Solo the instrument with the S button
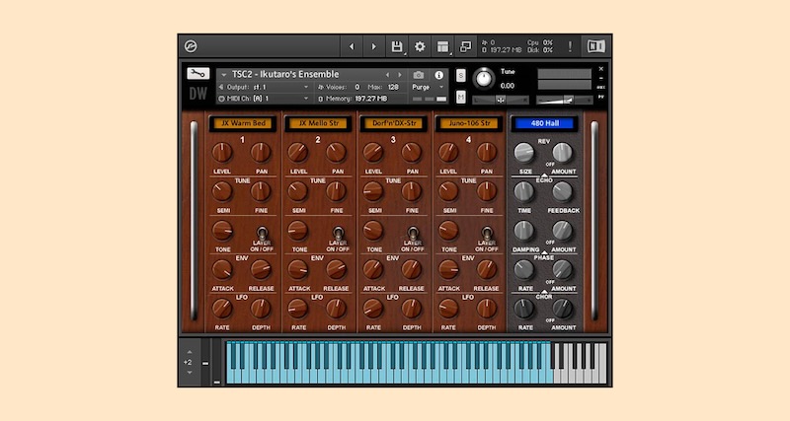790x421 pixels. [x=460, y=76]
